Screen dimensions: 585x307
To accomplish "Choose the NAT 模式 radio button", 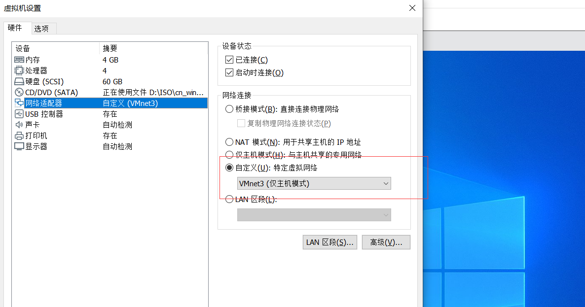I will (229, 142).
